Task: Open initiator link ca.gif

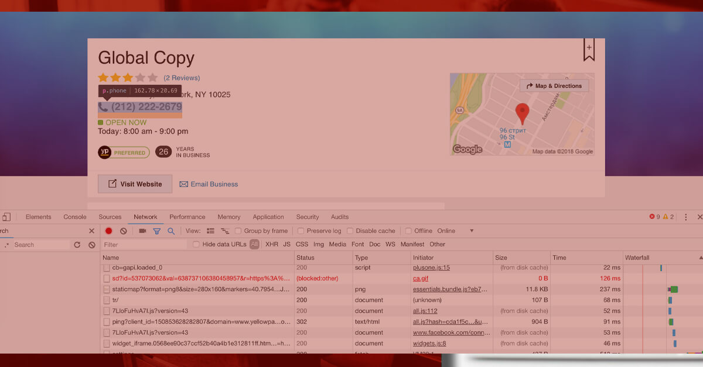Action: [x=421, y=279]
